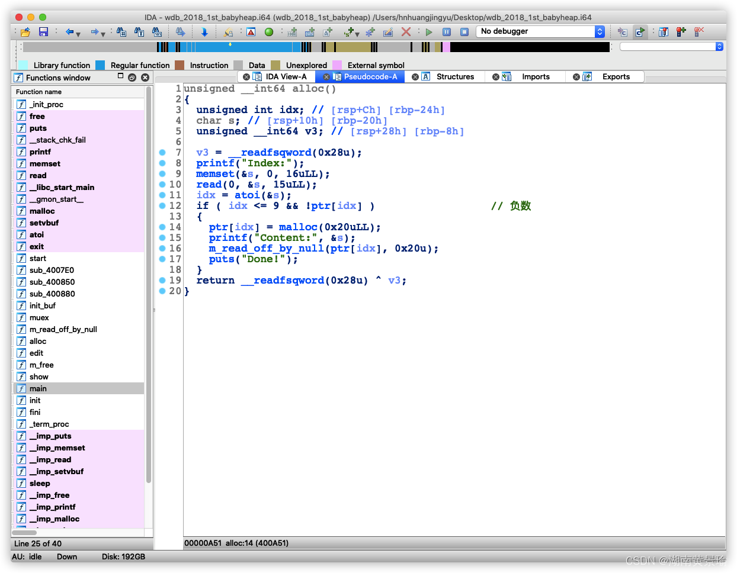Toggle breakpoint dot on line 14
Image resolution: width=737 pixels, height=573 pixels.
(x=162, y=227)
